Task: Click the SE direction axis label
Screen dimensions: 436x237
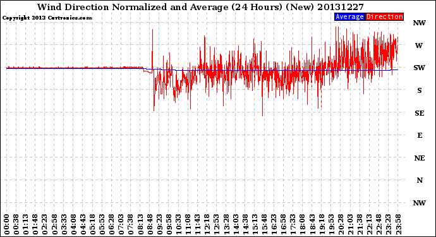Action: tap(420, 113)
